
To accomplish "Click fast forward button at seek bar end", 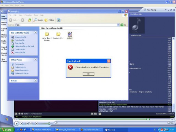I will [x=172, y=119].
